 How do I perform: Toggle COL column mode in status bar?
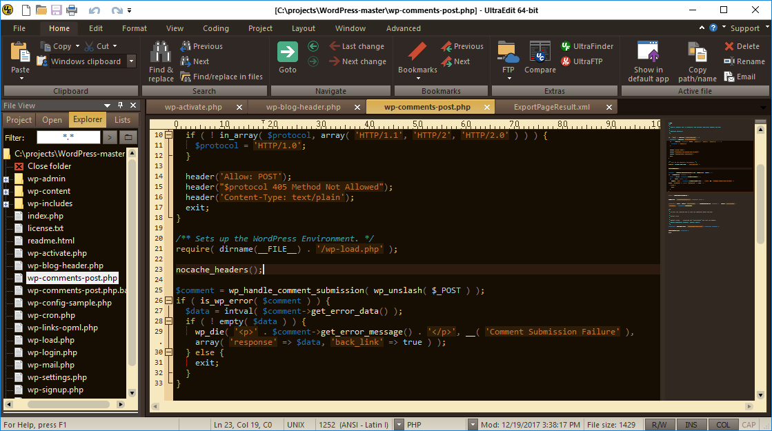(x=722, y=425)
